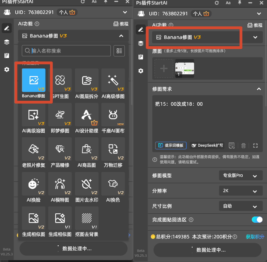Click 输入名称搜索 search field
The image size is (267, 262).
point(66,51)
